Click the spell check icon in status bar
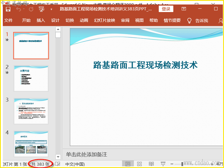 (58, 164)
